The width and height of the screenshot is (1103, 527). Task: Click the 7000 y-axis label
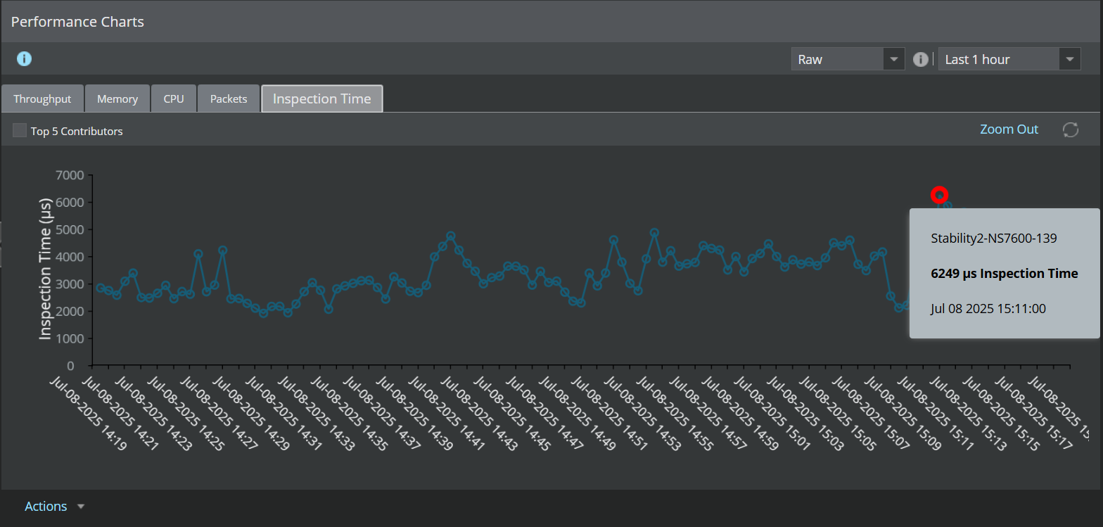coord(70,175)
